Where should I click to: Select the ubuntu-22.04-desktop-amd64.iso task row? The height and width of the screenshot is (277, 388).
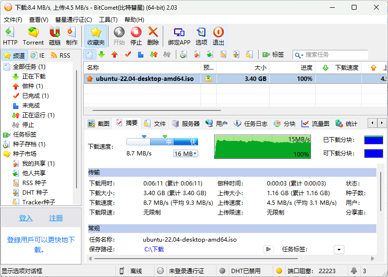(235, 79)
